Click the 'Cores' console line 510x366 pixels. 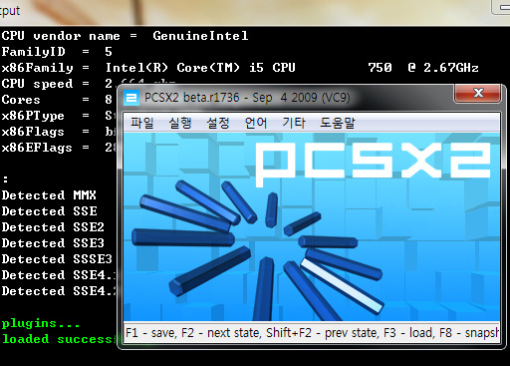tap(57, 100)
